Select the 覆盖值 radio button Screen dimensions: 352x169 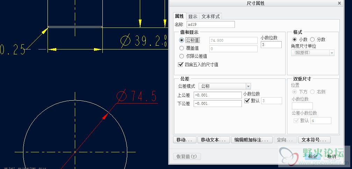(x=182, y=48)
